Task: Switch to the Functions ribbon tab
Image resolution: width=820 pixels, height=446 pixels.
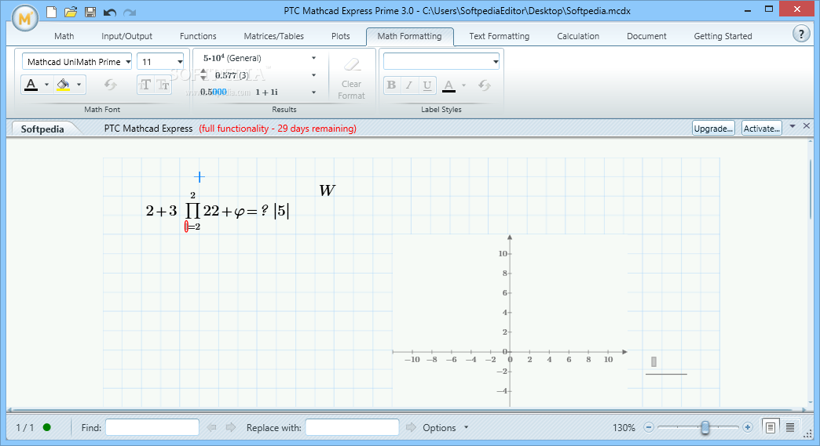Action: click(x=198, y=36)
